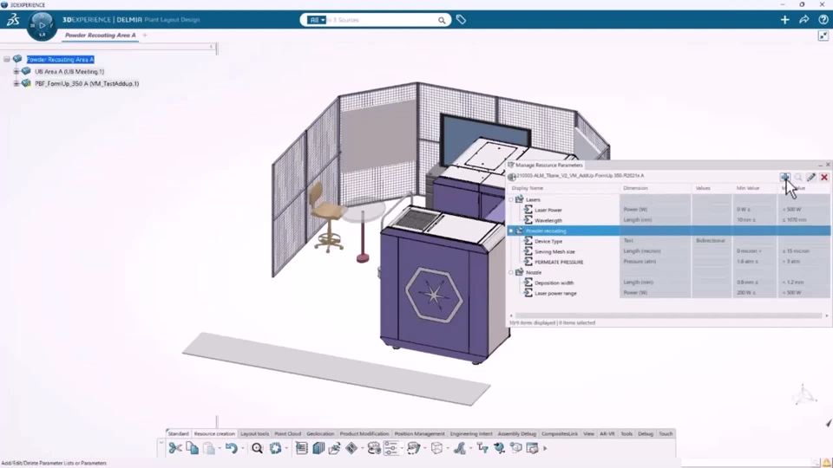Screen dimensions: 833x468
Task: Toggle the Lasers group expander circle
Action: pos(511,199)
